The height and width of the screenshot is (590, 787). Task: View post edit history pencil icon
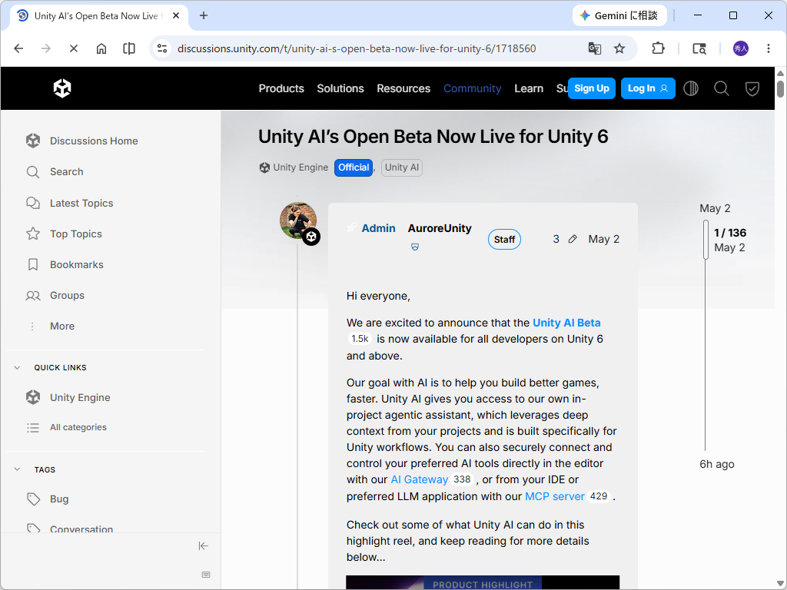572,240
